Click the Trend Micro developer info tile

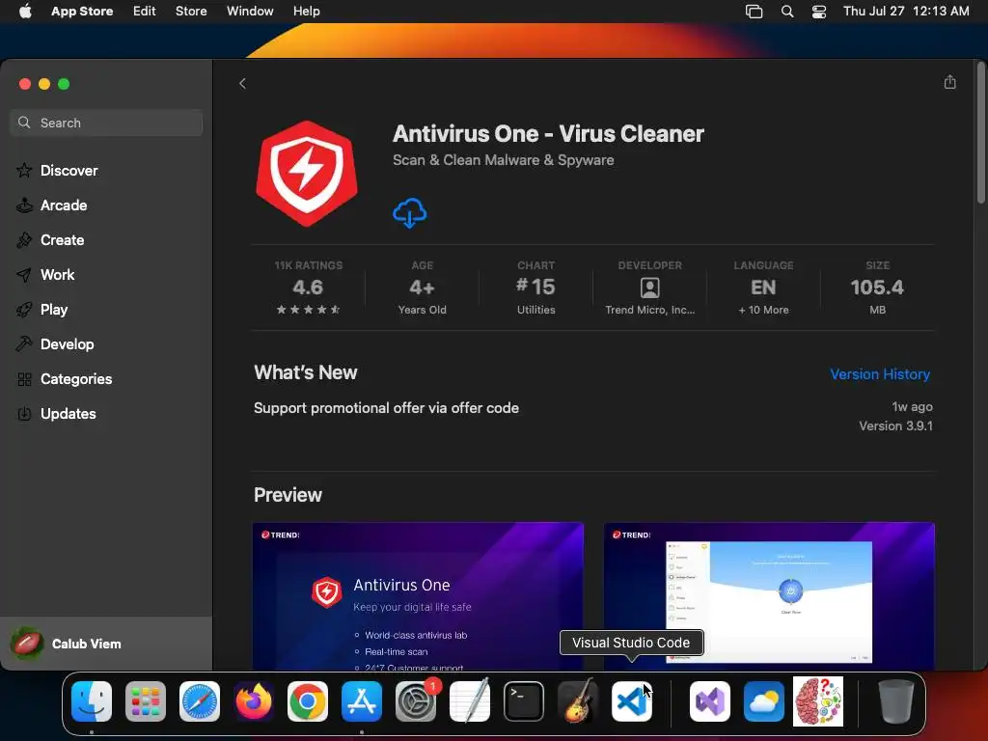tap(649, 288)
